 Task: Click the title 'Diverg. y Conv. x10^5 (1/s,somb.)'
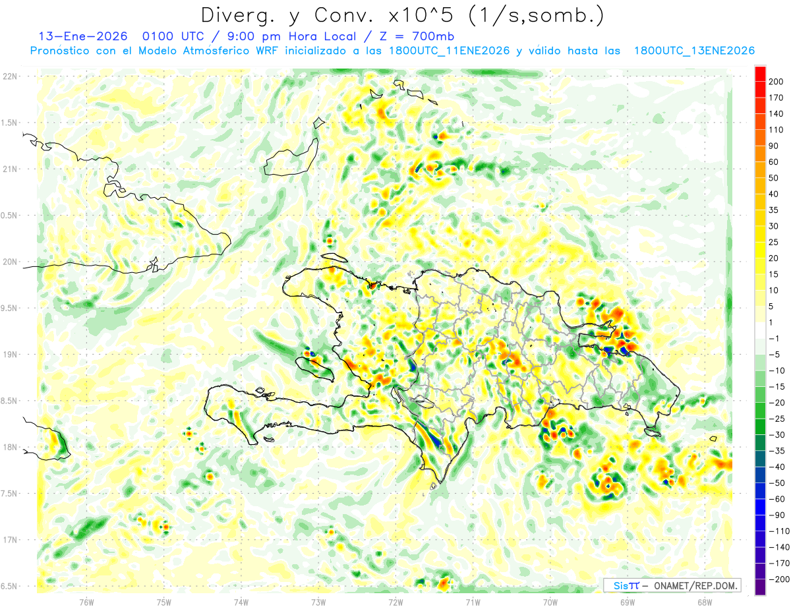point(402,15)
